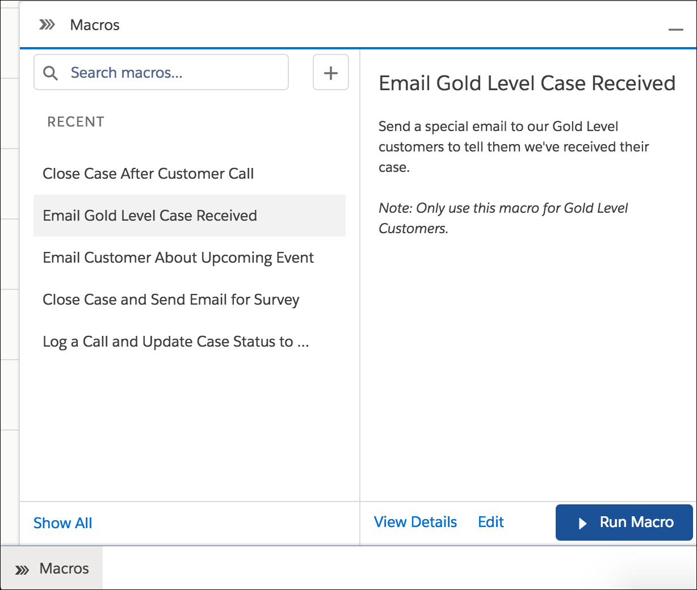
Task: Click the search magnifier icon
Action: [x=50, y=73]
